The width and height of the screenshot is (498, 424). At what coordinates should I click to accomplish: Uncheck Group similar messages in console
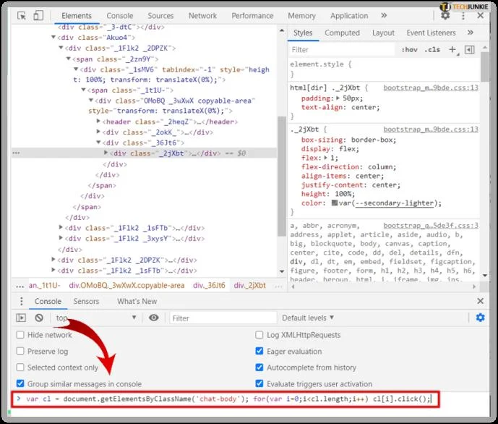[x=20, y=383]
